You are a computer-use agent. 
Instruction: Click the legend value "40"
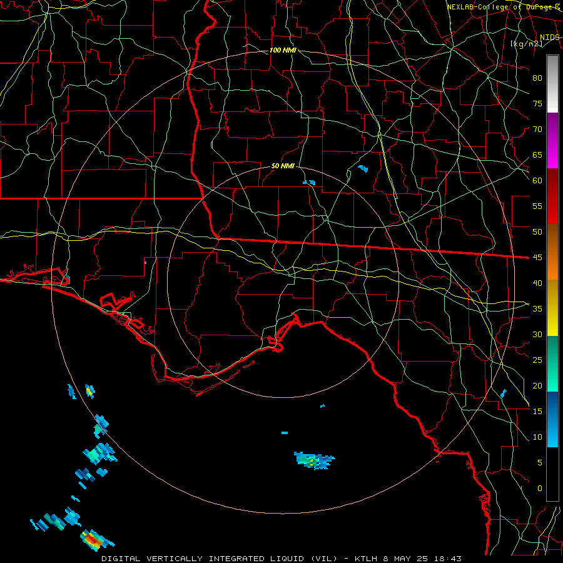coord(537,283)
